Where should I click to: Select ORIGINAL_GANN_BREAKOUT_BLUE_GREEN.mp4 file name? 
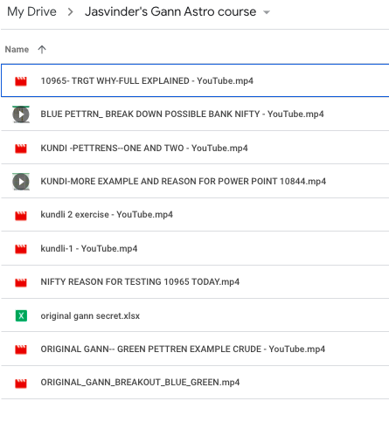140,382
